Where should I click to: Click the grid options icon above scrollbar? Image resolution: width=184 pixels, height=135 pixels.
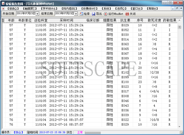pyautogui.click(x=179, y=27)
